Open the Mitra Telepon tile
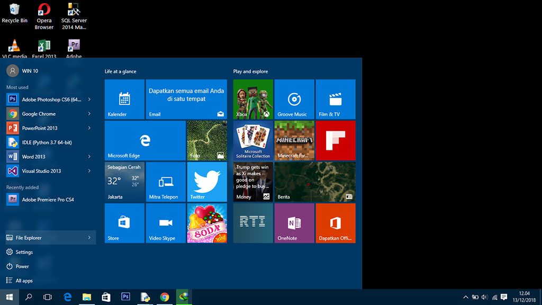 tap(166, 182)
